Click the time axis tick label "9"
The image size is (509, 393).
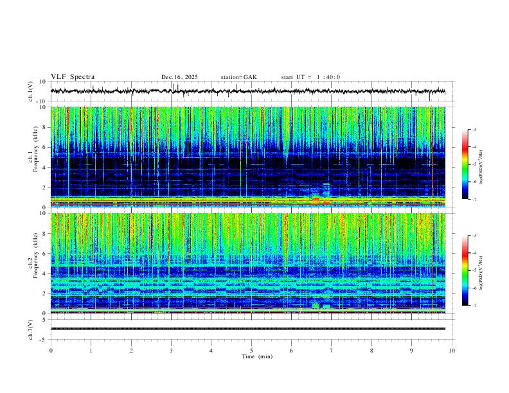coord(411,351)
